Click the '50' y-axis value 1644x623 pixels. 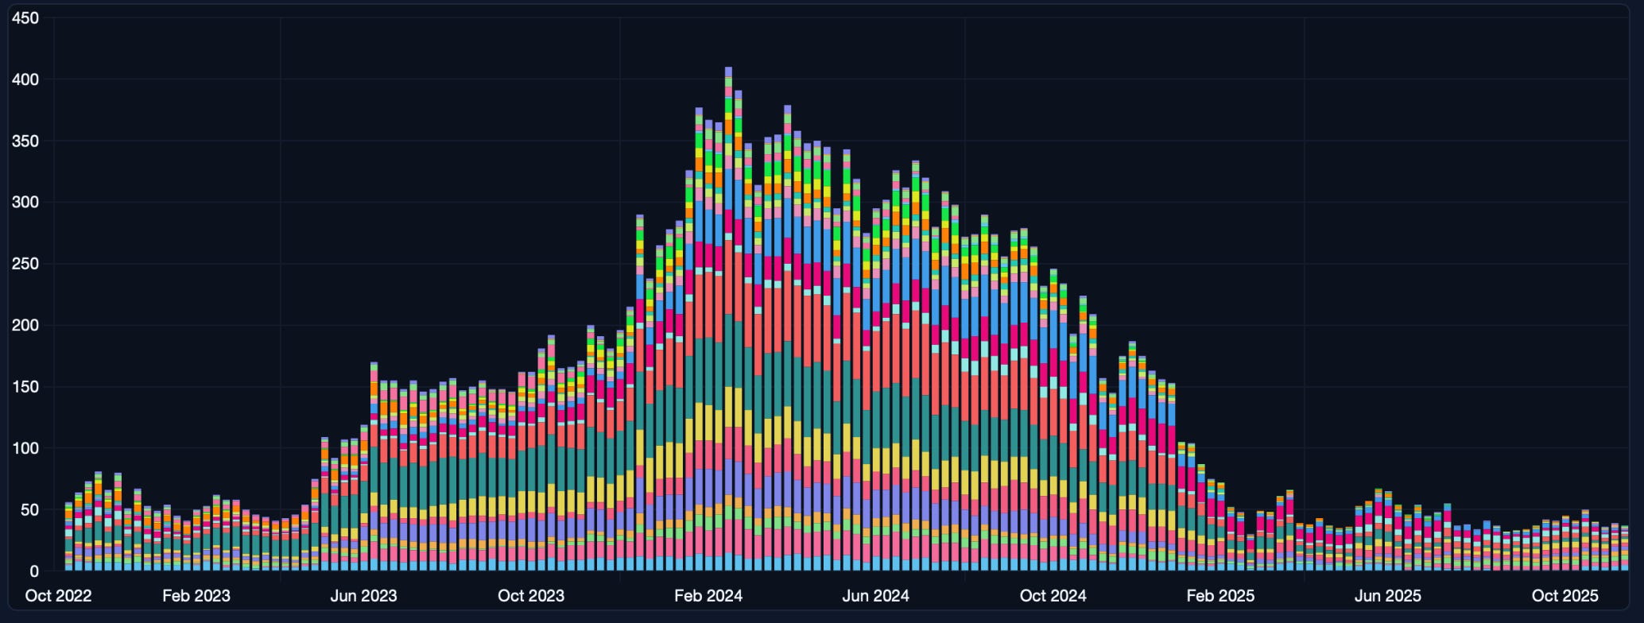point(29,510)
